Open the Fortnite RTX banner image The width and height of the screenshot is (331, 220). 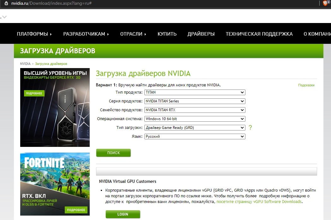tap(55, 184)
